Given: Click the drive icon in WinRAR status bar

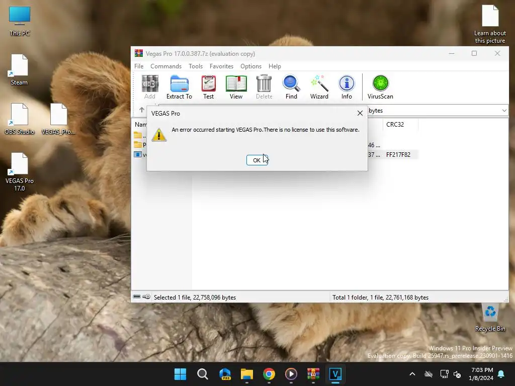Looking at the screenshot, I should pos(137,297).
